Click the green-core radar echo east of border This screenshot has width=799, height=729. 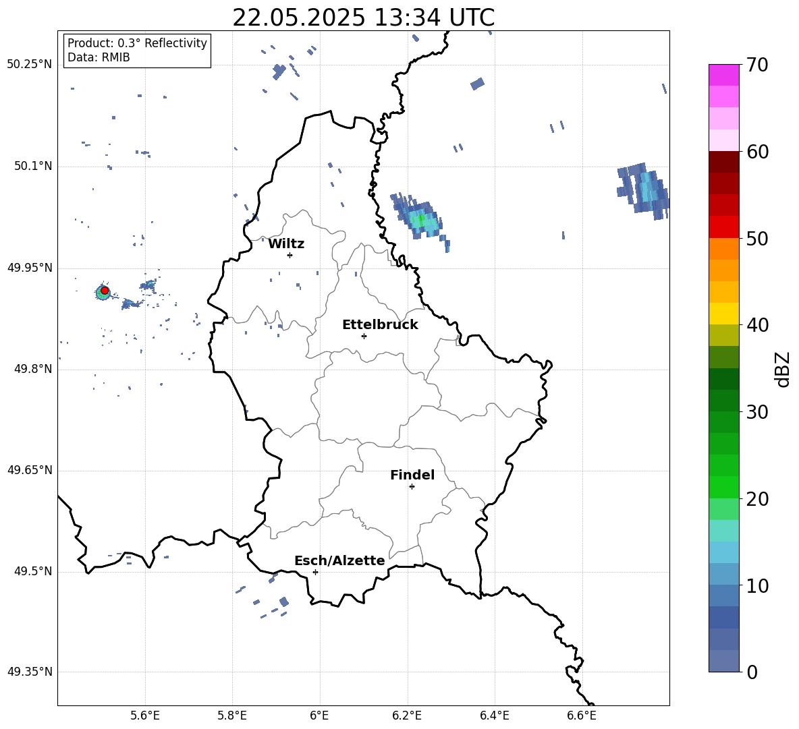[421, 221]
